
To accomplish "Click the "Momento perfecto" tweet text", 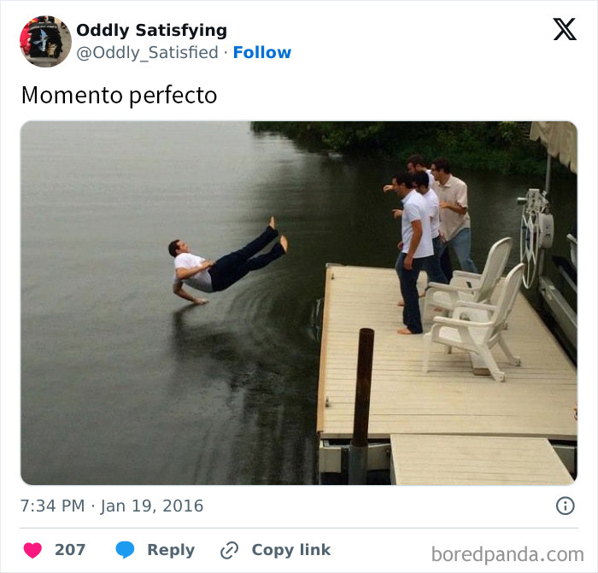I will click(119, 95).
